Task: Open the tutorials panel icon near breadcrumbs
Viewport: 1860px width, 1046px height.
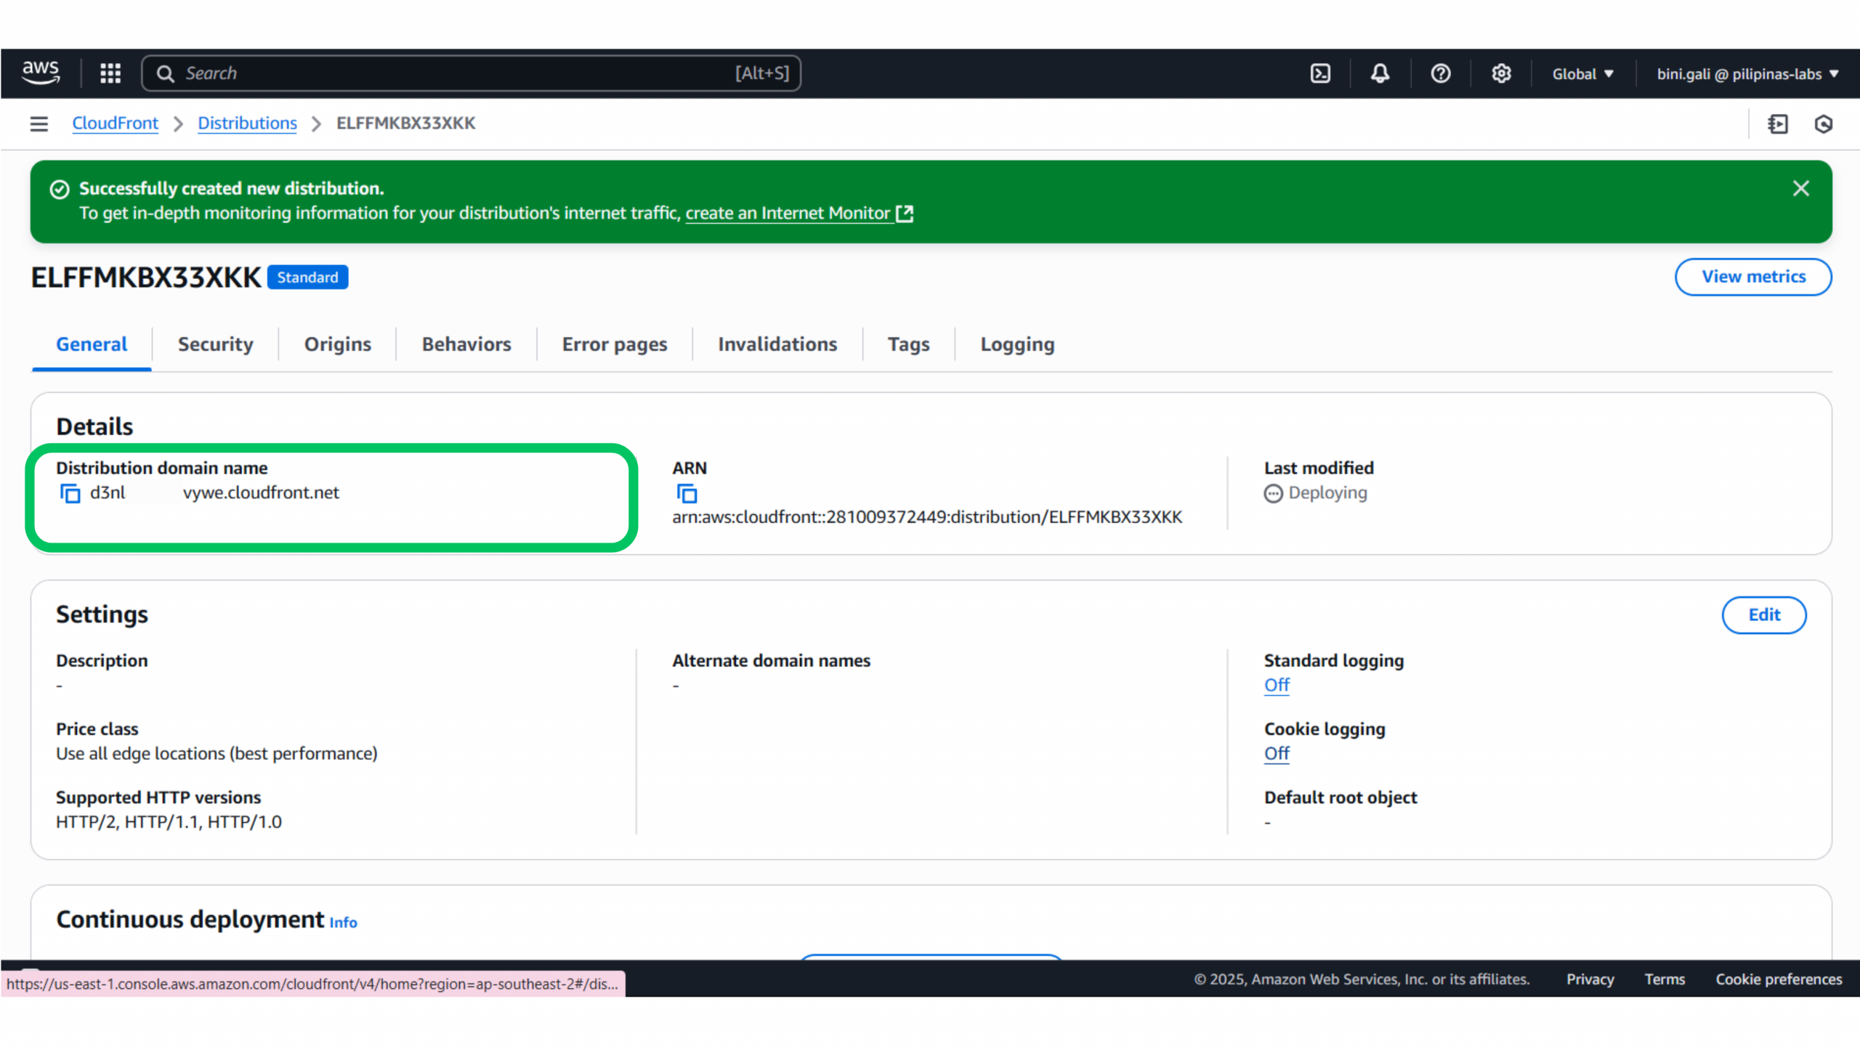Action: [x=1777, y=124]
